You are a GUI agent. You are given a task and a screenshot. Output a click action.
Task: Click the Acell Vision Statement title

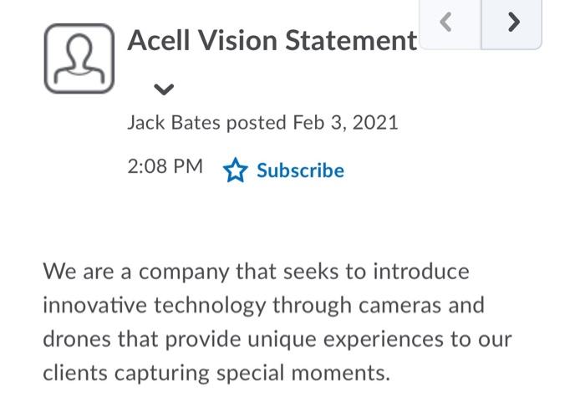[272, 40]
